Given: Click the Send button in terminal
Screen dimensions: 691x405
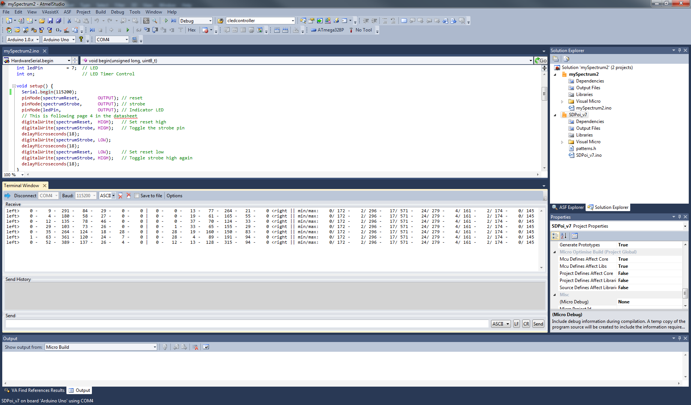Looking at the screenshot, I should point(538,324).
